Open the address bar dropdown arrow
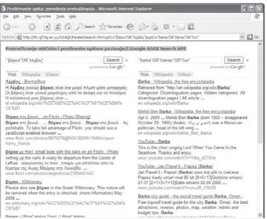Screen dimensions: 267x219 tap(242, 37)
